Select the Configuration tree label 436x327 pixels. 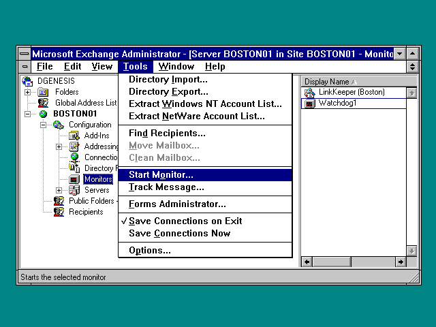[90, 125]
